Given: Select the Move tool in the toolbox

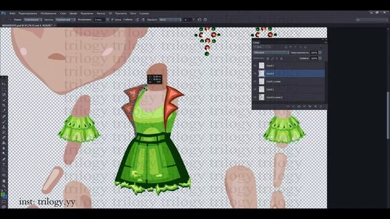Looking at the screenshot, I should (x=4, y=84).
